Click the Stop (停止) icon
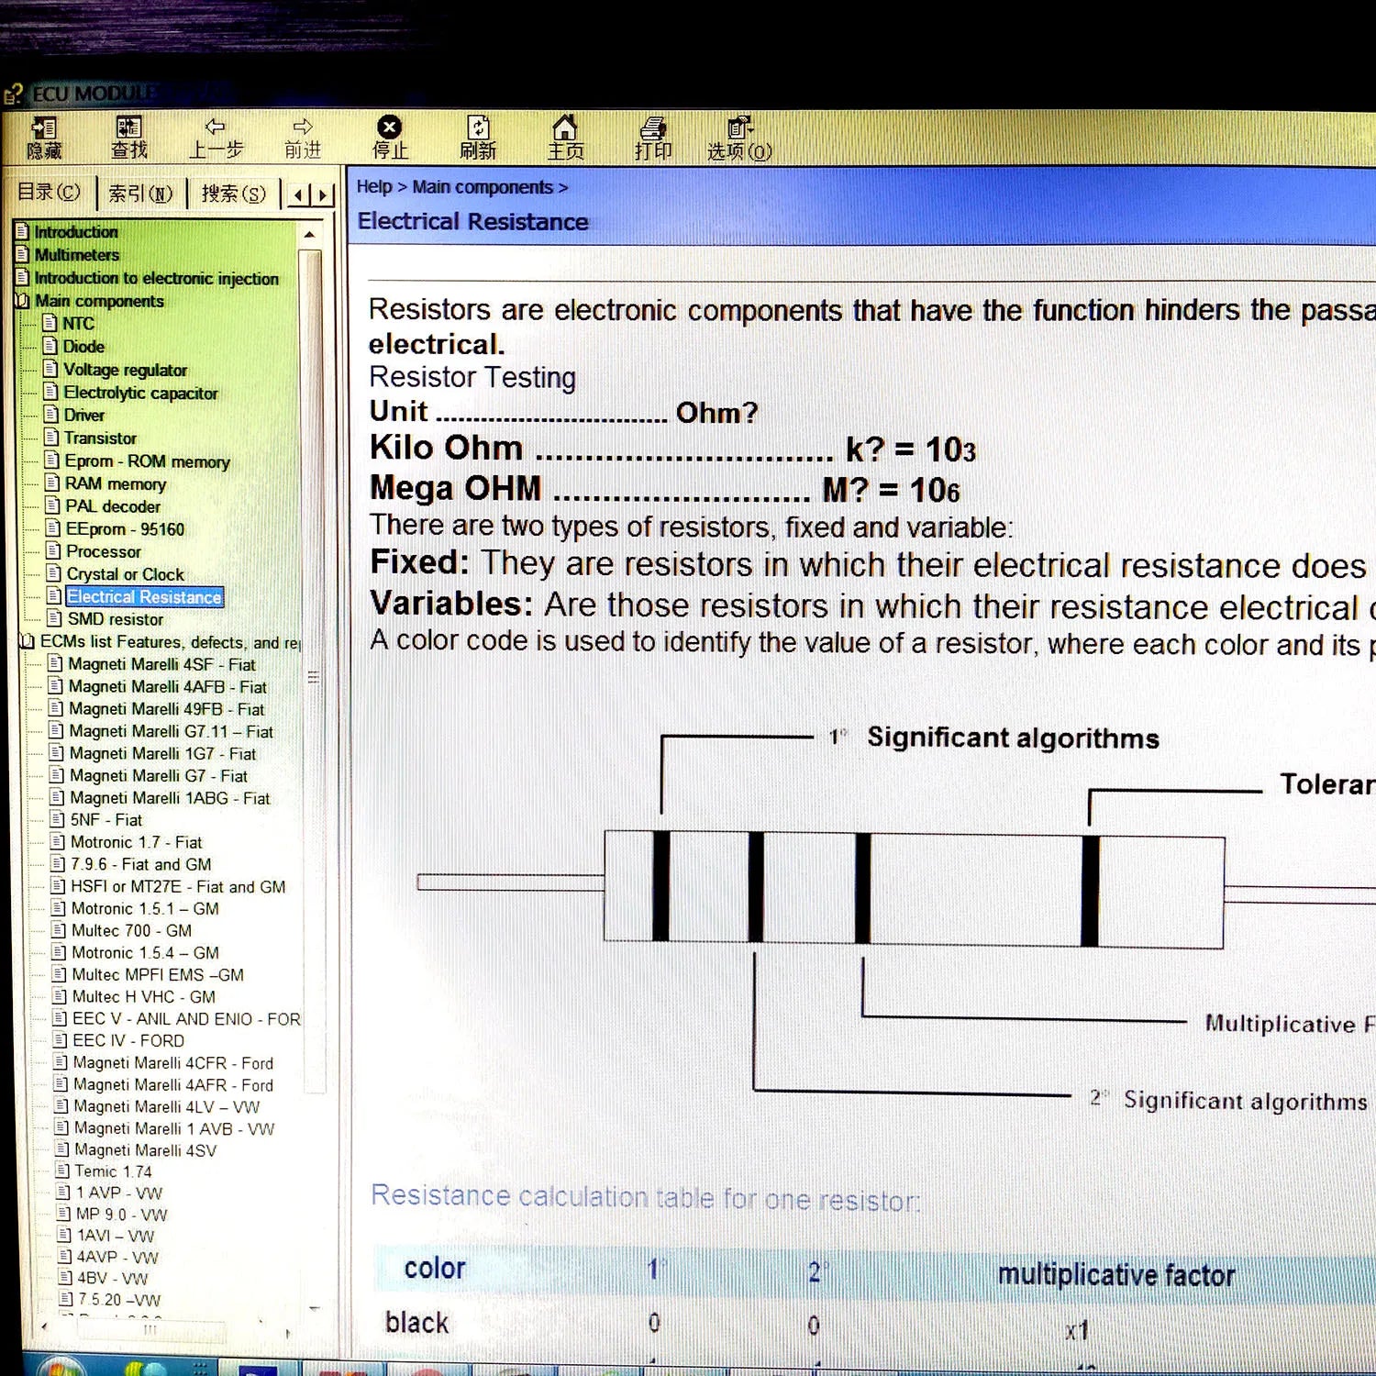The width and height of the screenshot is (1376, 1376). coord(389,136)
